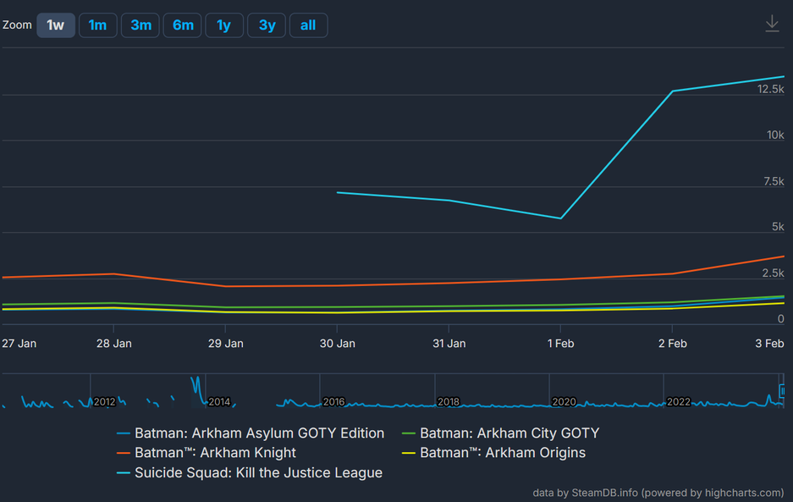Click the yellow Arkham Origins legend line marker
793x502 pixels.
pos(409,453)
